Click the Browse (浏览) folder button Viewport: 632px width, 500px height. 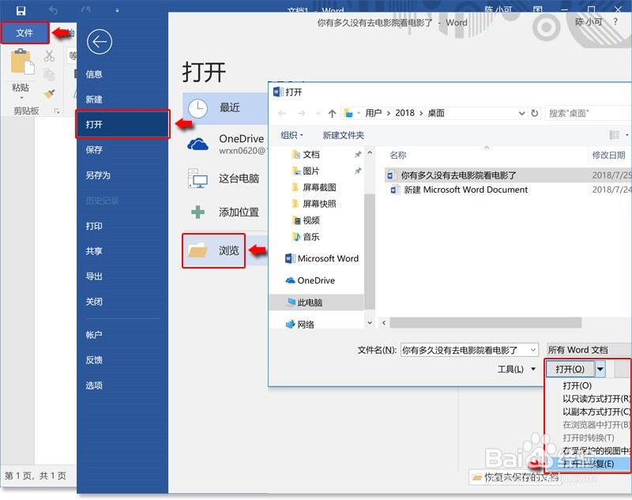point(213,250)
